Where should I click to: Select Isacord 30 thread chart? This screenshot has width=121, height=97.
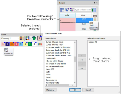click(x=50, y=69)
